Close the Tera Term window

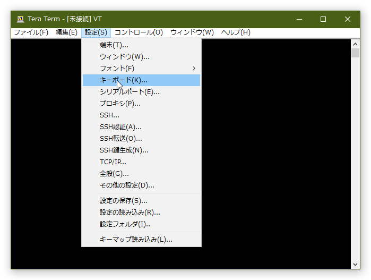click(347, 19)
